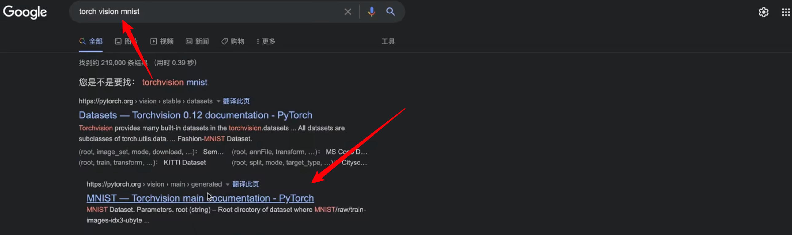Open the MS Coco D… sitelink
792x235 pixels.
pyautogui.click(x=347, y=152)
